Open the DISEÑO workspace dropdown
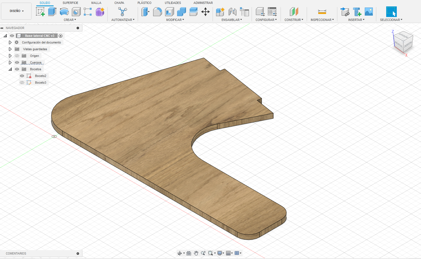The height and width of the screenshot is (259, 421). point(16,11)
